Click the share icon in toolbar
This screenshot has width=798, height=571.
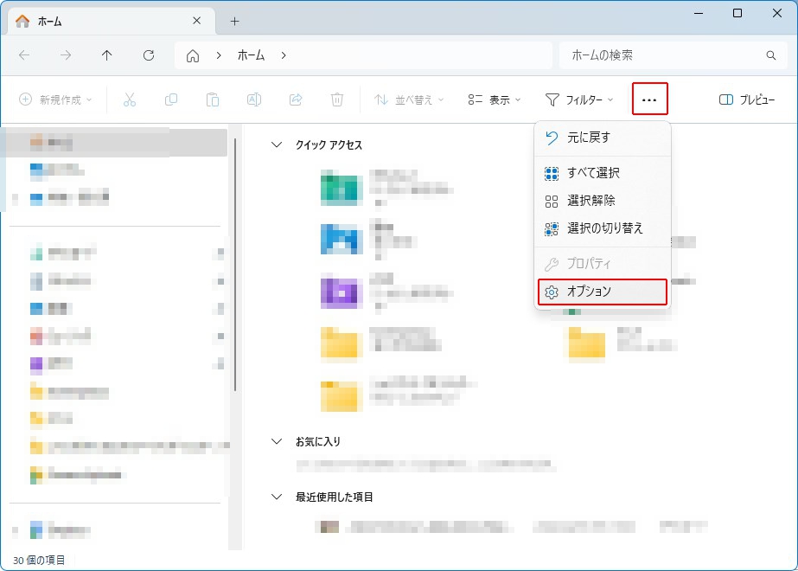pos(296,99)
